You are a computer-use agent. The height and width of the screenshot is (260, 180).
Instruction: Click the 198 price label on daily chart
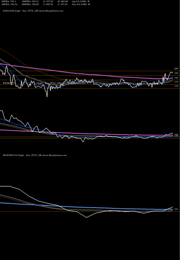tap(176, 73)
